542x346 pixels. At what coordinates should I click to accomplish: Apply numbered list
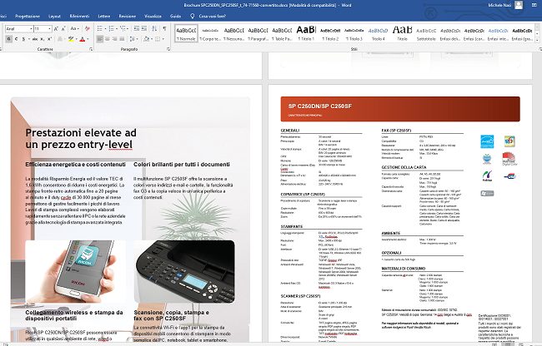pyautogui.click(x=111, y=28)
